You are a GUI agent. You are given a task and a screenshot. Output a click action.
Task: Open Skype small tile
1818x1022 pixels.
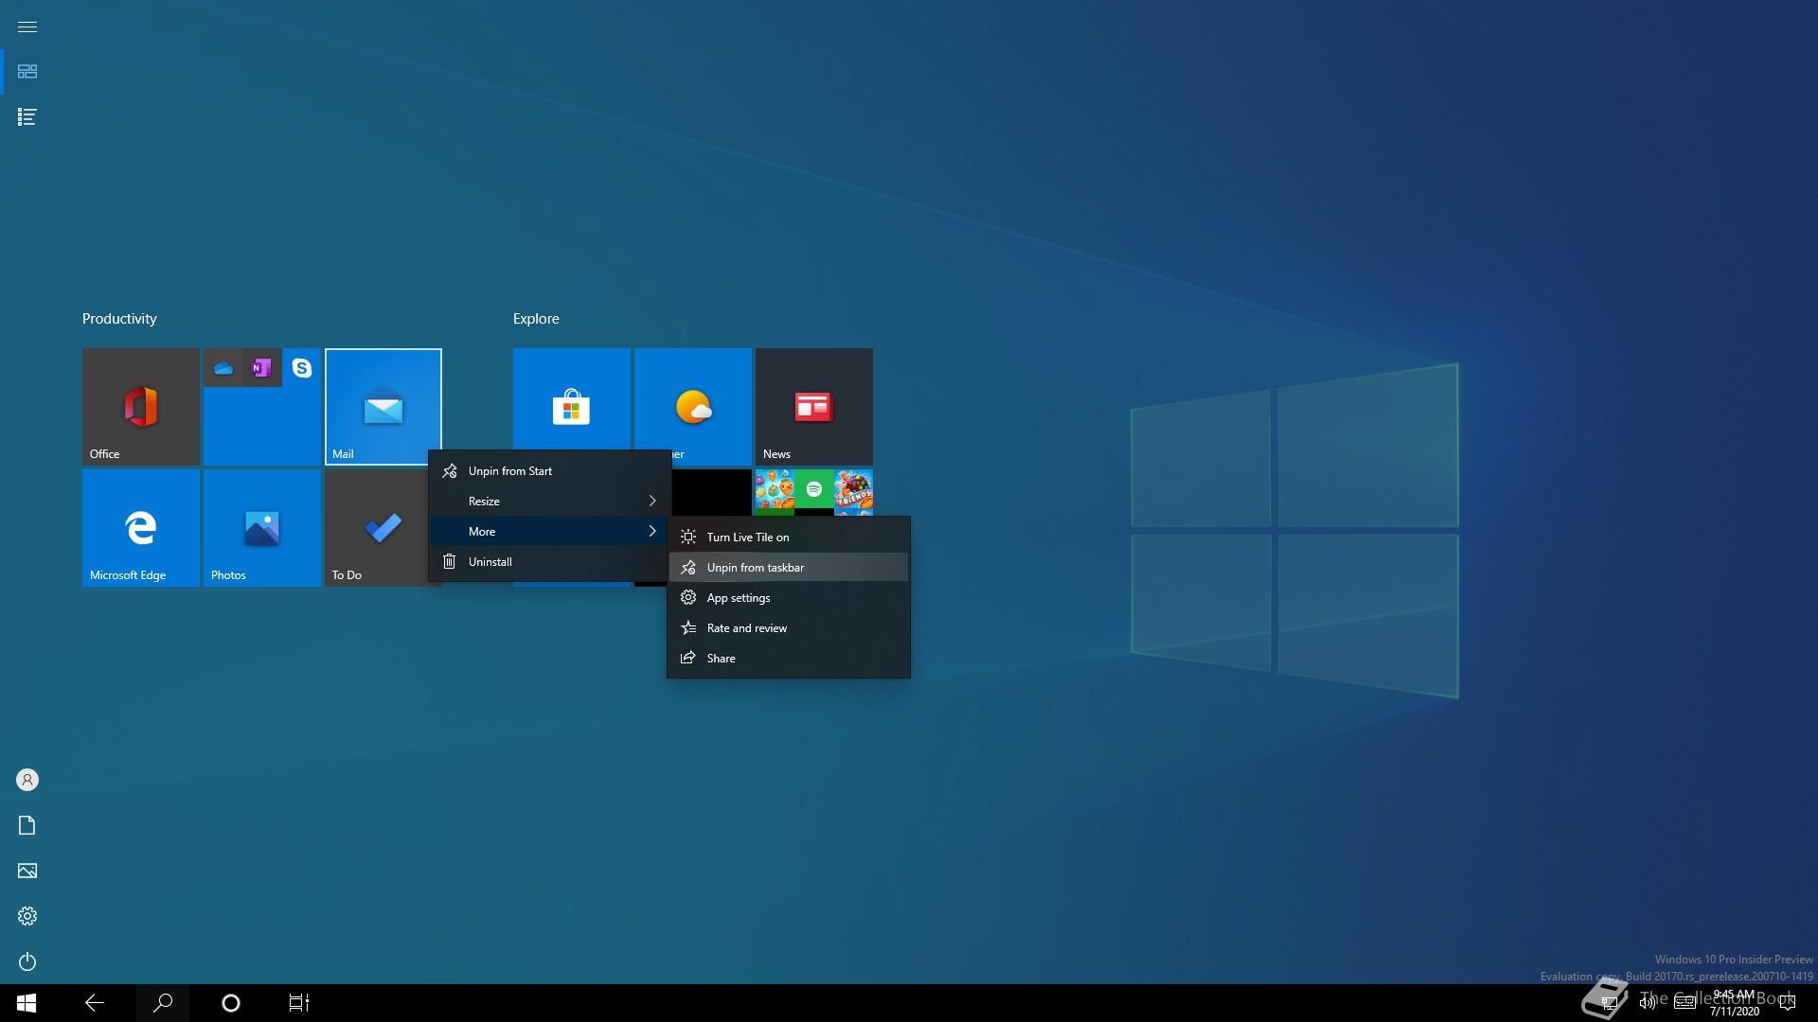point(302,368)
